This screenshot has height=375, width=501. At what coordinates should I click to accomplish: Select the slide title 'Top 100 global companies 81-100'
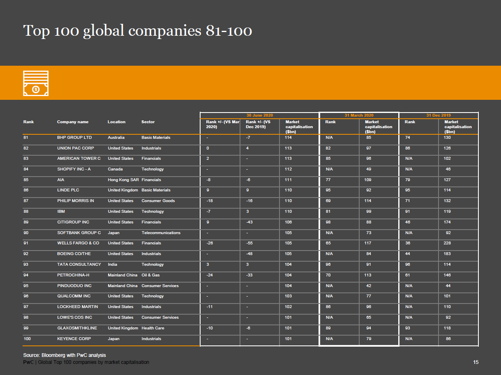pyautogui.click(x=138, y=31)
